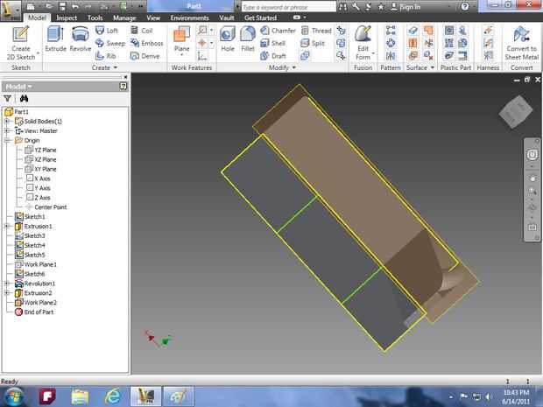Create a work Plane
The height and width of the screenshot is (407, 543).
[182, 39]
